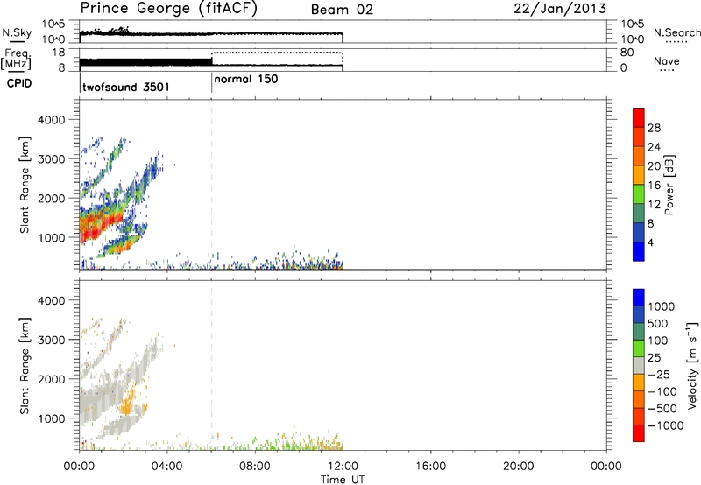Click the '4000' tick in the power panel
Screen dimensions: 701x485
tap(52, 120)
